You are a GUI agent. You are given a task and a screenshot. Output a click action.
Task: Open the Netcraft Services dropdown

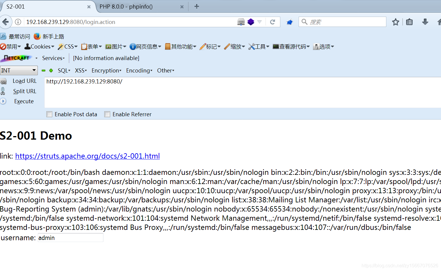point(53,58)
